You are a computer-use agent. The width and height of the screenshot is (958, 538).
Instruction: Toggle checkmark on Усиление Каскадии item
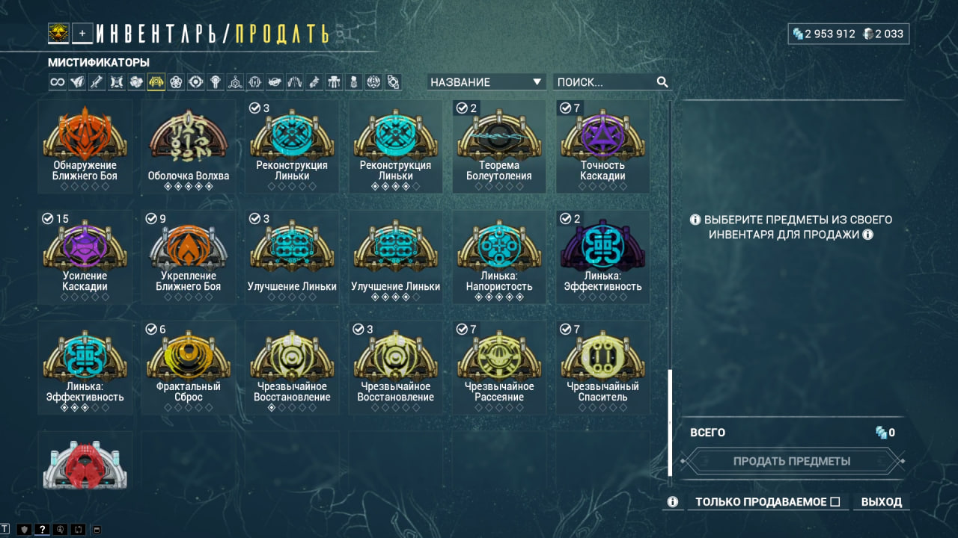coord(47,218)
